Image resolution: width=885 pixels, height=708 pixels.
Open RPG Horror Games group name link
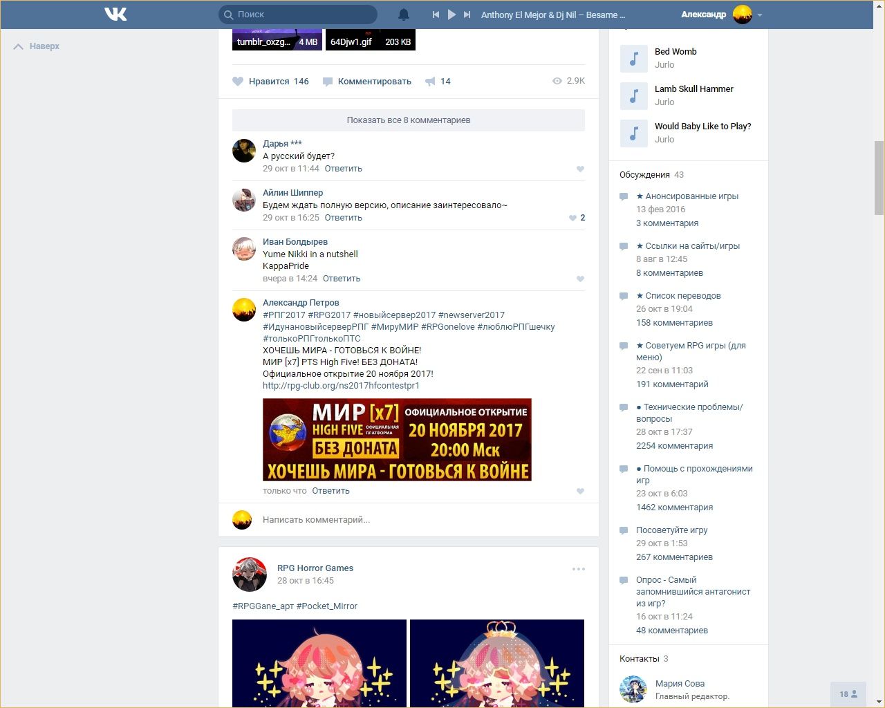point(315,568)
